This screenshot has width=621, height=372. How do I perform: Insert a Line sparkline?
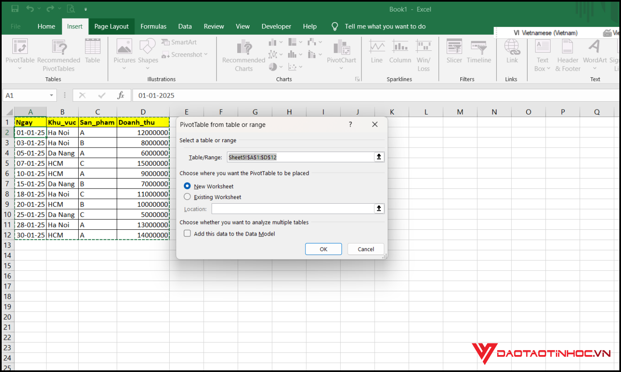[376, 52]
